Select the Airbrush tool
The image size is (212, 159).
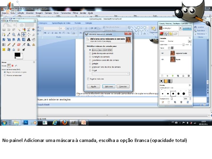pyautogui.click(x=24, y=45)
